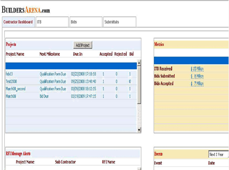Click the ITB Received metric label

163,69
